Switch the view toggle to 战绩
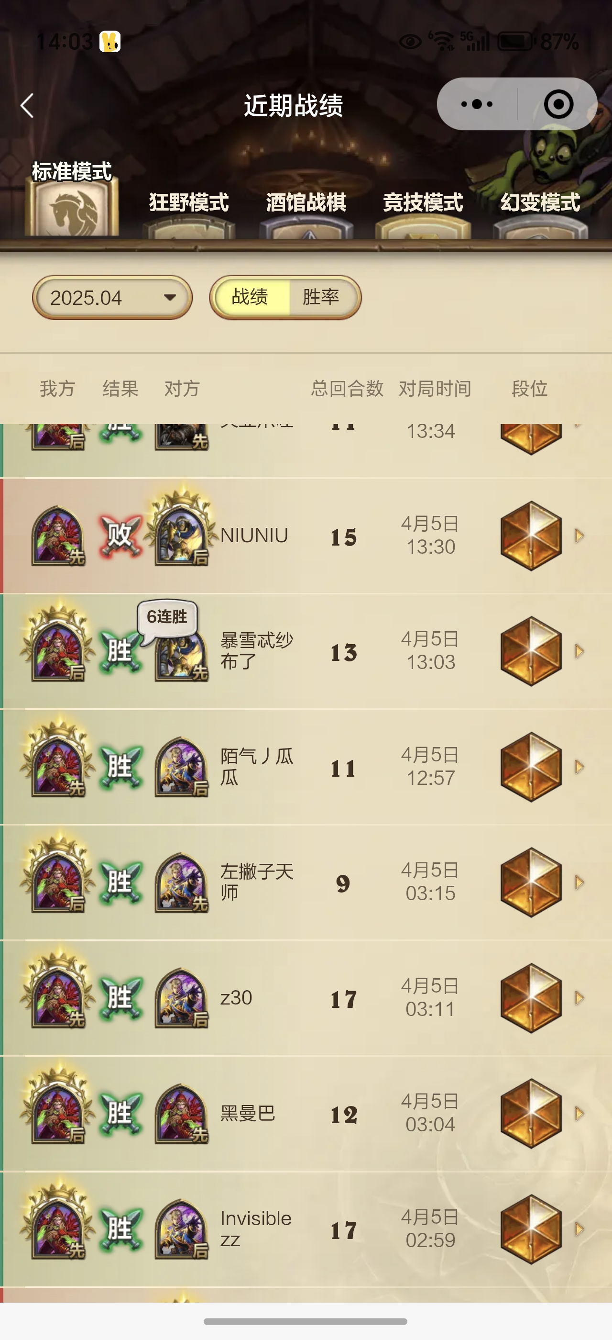612x1340 pixels. pyautogui.click(x=251, y=297)
